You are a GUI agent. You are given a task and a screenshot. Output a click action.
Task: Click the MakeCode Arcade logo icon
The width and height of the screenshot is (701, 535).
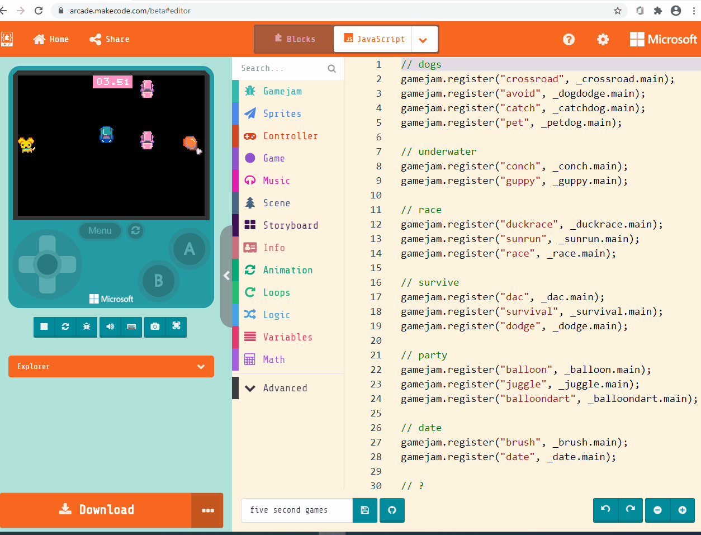point(7,39)
